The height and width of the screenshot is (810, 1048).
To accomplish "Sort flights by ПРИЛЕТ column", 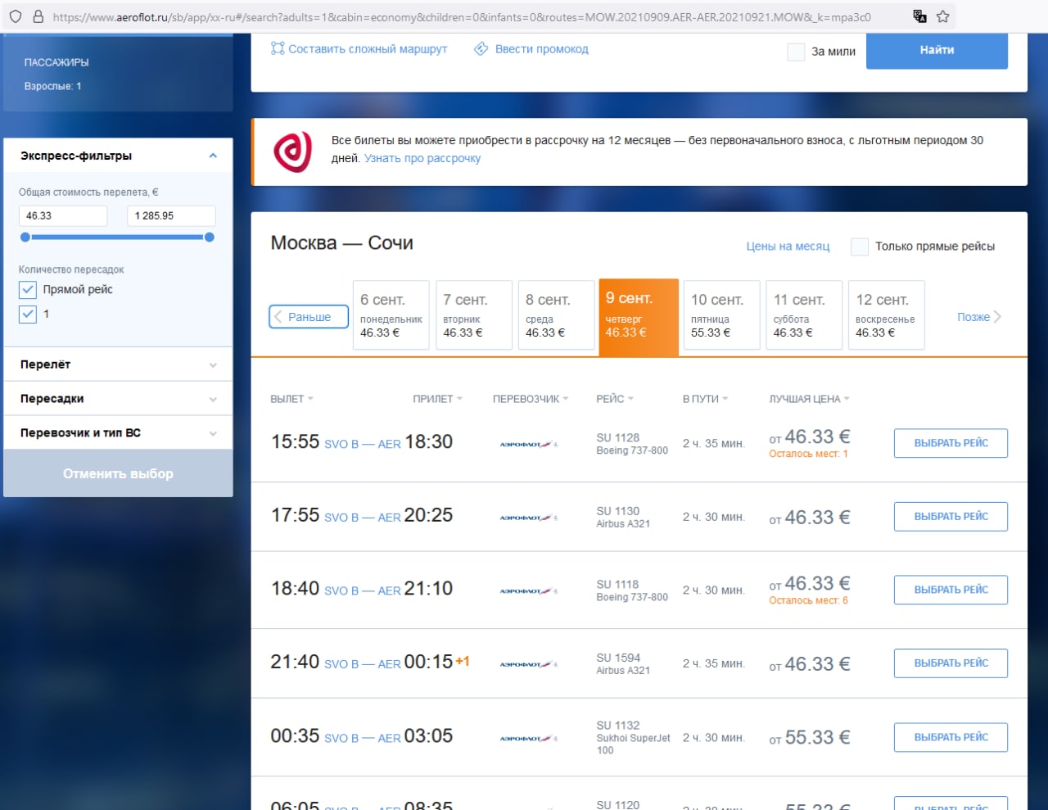I will pyautogui.click(x=437, y=399).
